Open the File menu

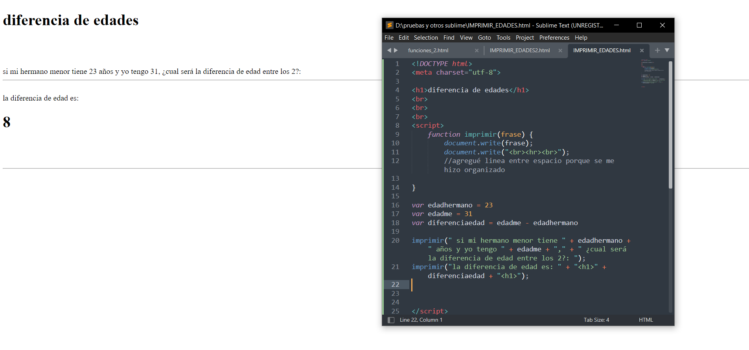389,38
